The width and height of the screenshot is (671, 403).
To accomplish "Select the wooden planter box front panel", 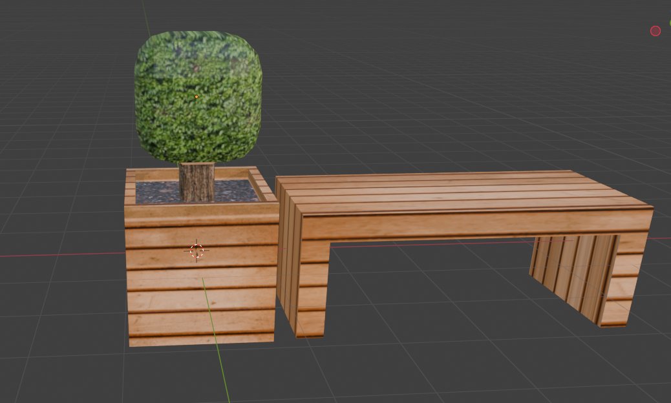I will [x=201, y=273].
